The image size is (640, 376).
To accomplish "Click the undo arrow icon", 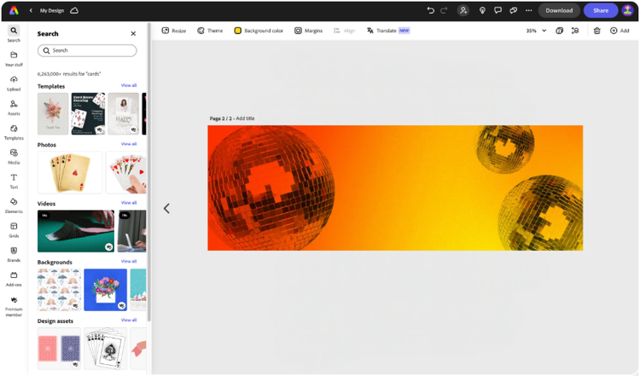I will pos(430,10).
